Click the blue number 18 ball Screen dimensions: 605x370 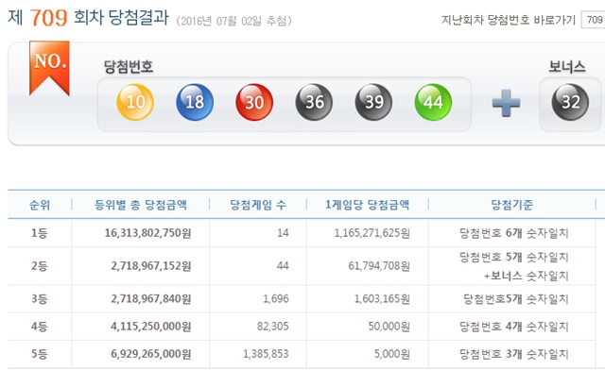point(195,102)
